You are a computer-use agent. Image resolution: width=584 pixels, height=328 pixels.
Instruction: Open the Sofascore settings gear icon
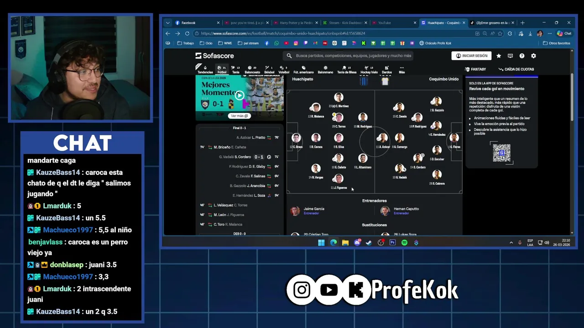pos(533,56)
